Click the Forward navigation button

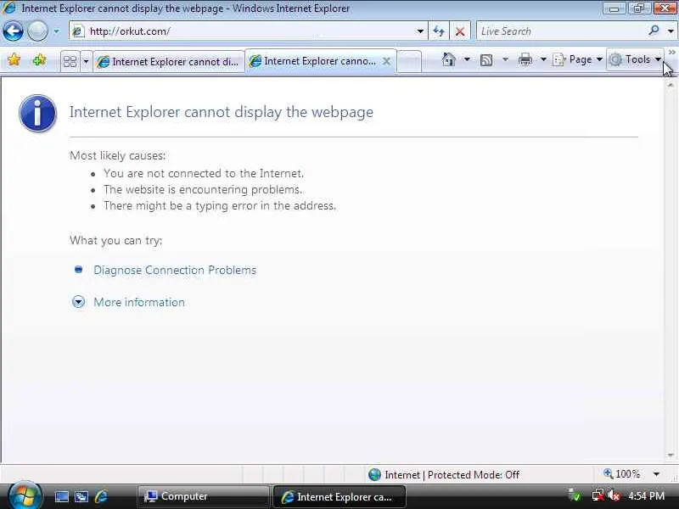click(37, 31)
